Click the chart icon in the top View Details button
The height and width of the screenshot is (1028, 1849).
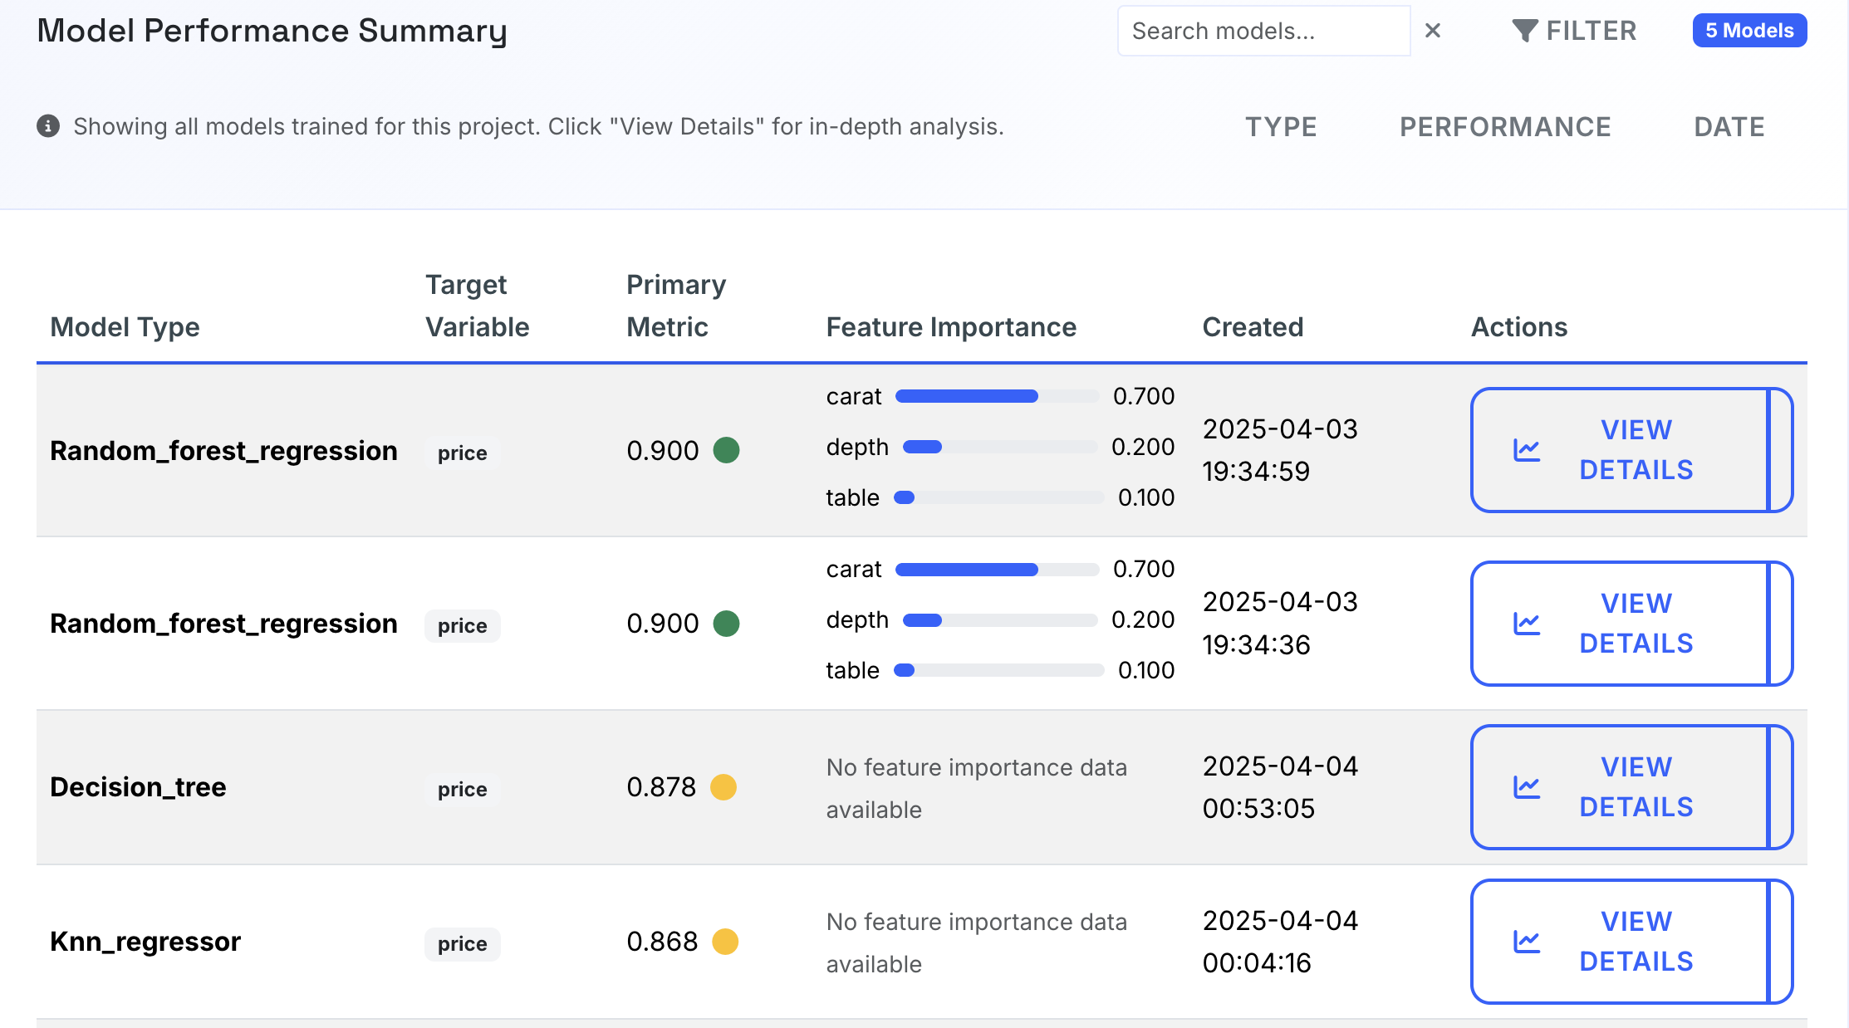(x=1527, y=449)
